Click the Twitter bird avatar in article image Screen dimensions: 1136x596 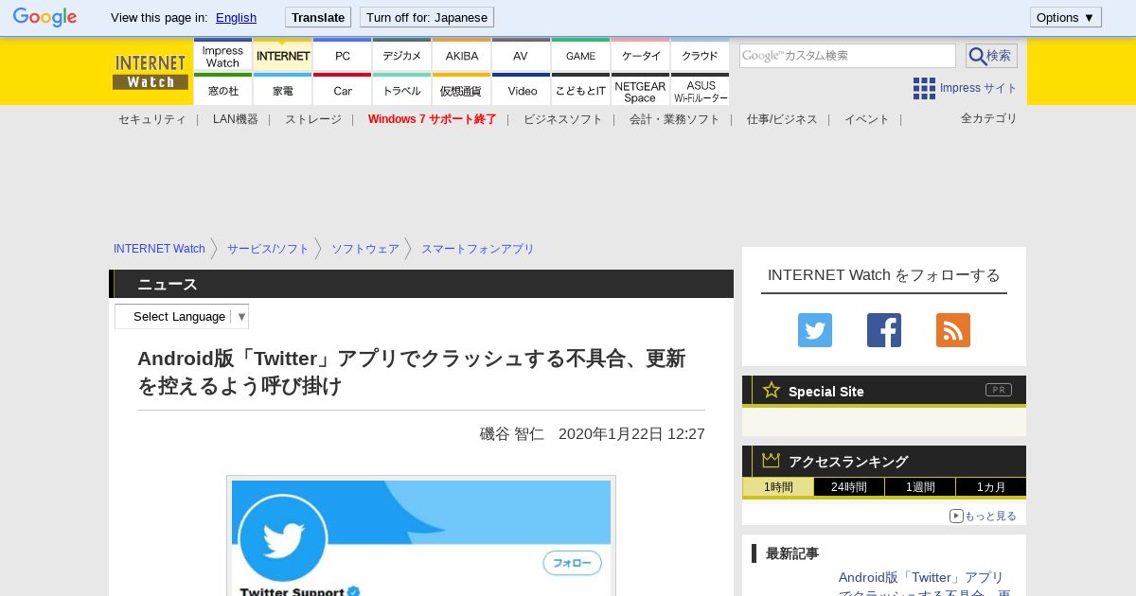click(x=283, y=538)
